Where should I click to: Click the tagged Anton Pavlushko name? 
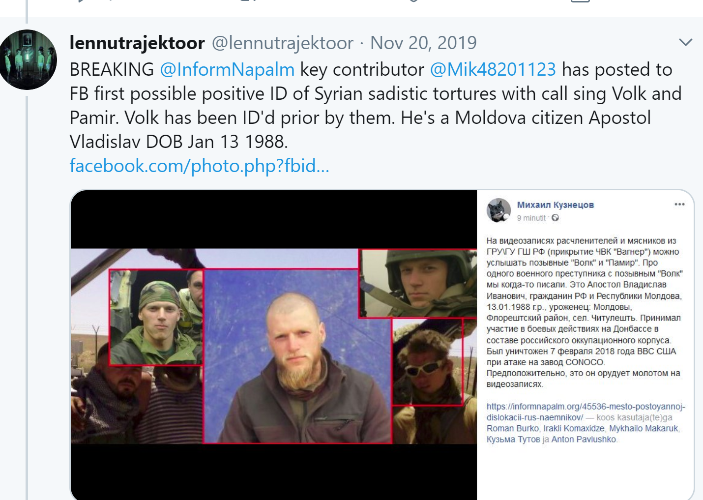point(584,439)
